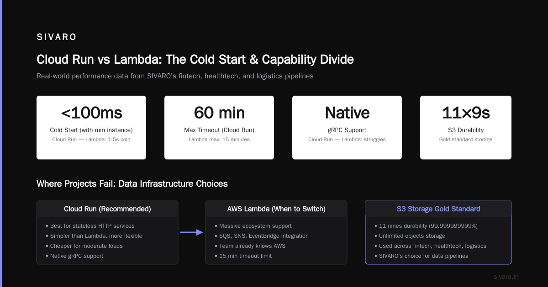Click the 'Native' metric value
The height and width of the screenshot is (287, 548).
tap(347, 113)
